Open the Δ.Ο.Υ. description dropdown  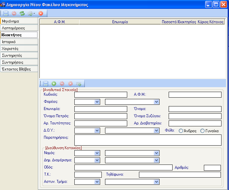click(x=156, y=131)
